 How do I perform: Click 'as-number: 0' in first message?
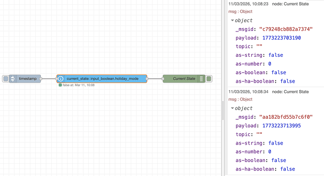(254, 64)
